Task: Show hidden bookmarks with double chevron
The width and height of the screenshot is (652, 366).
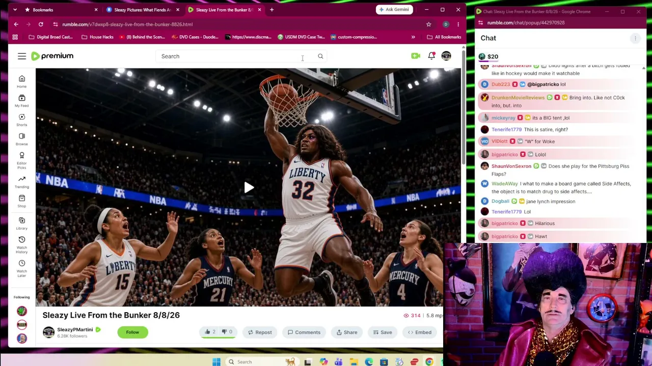Action: point(413,37)
